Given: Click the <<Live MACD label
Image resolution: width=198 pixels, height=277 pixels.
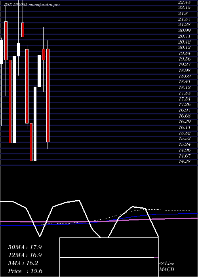Looking at the screenshot, I should 167,267.
